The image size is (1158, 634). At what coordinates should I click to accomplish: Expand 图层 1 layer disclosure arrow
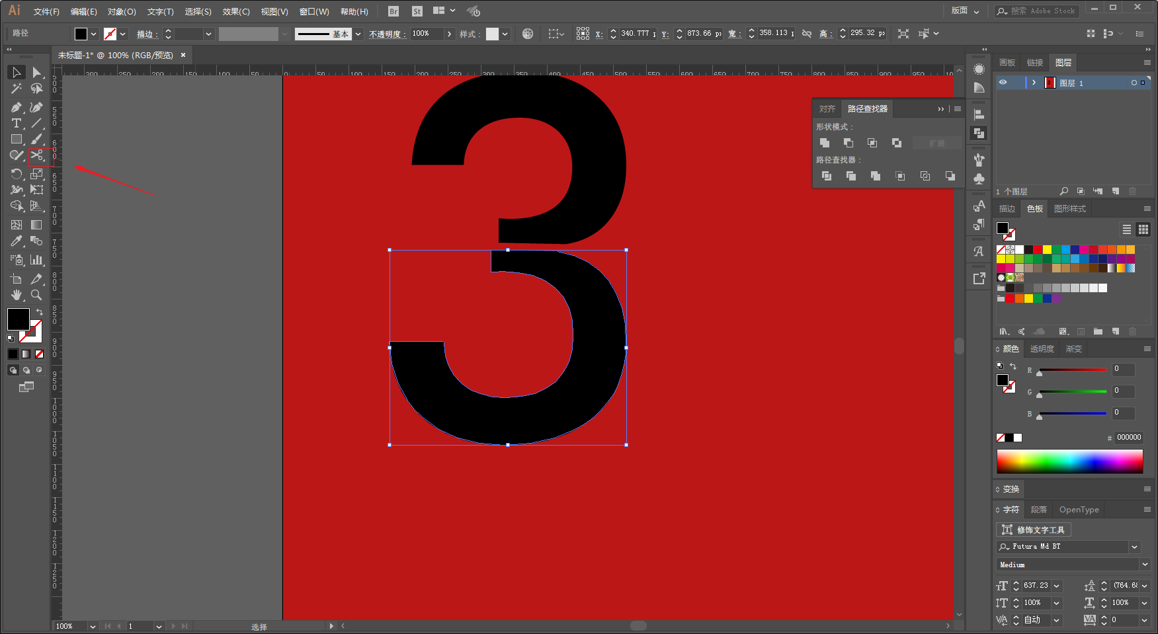pyautogui.click(x=1034, y=83)
